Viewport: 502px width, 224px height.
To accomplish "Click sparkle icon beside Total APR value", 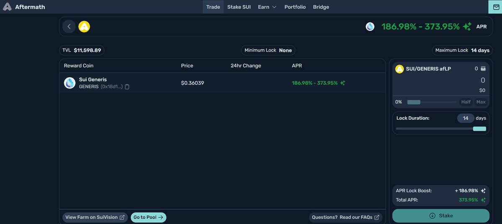I will (483, 200).
